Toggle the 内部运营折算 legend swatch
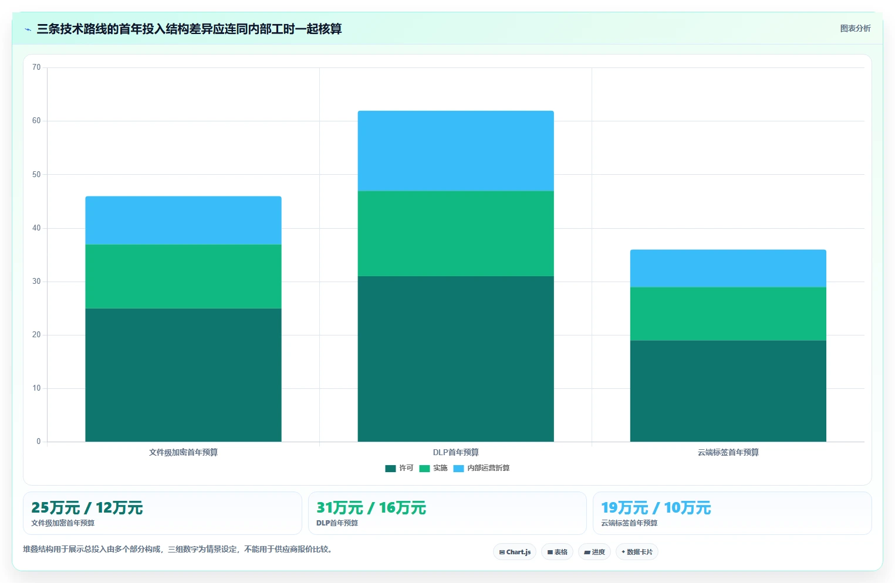 pos(458,468)
